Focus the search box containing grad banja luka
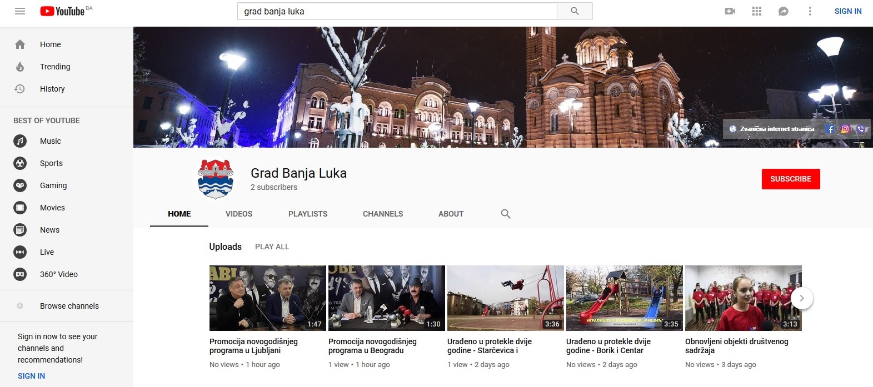Image resolution: width=873 pixels, height=387 pixels. (x=397, y=11)
